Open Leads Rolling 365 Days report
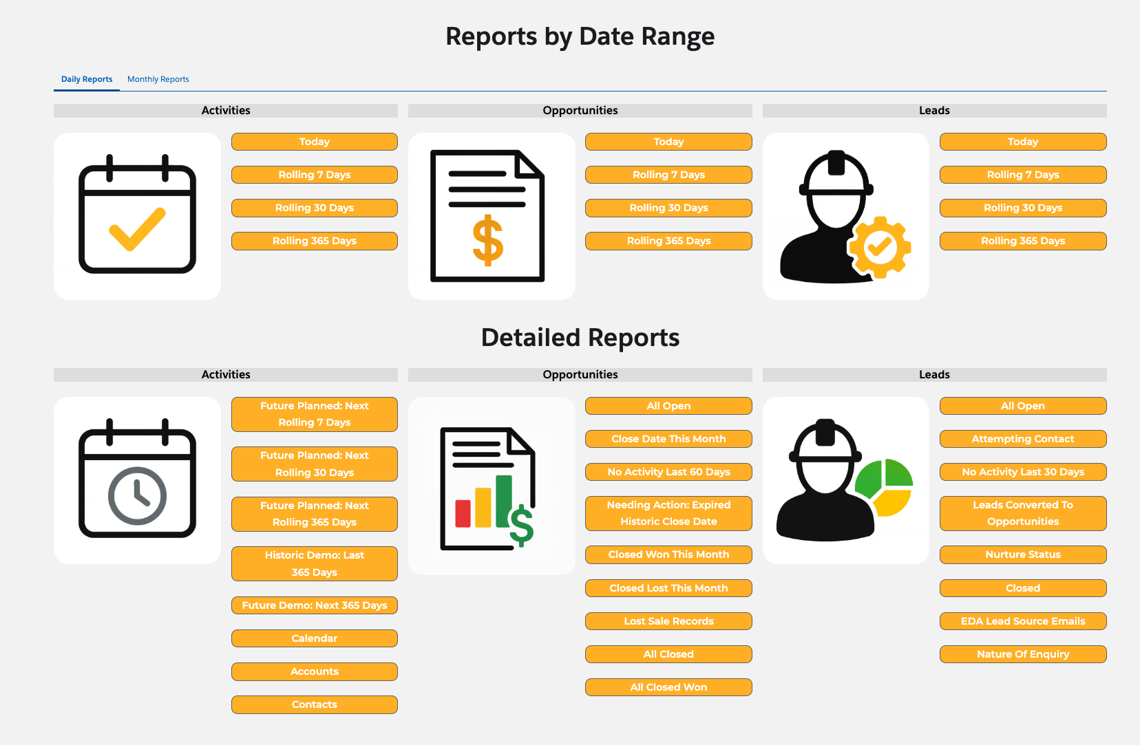The image size is (1140, 745). point(1023,241)
